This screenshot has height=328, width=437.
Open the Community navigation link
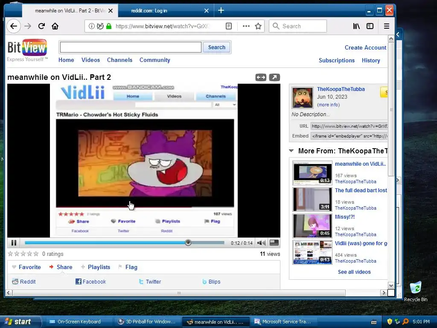pos(154,60)
